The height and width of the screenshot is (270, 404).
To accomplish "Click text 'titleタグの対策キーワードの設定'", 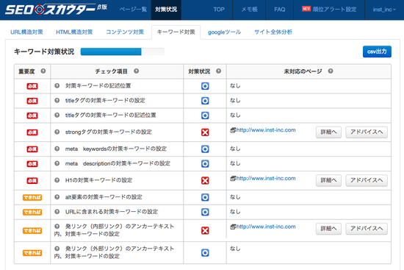I will coord(105,100).
